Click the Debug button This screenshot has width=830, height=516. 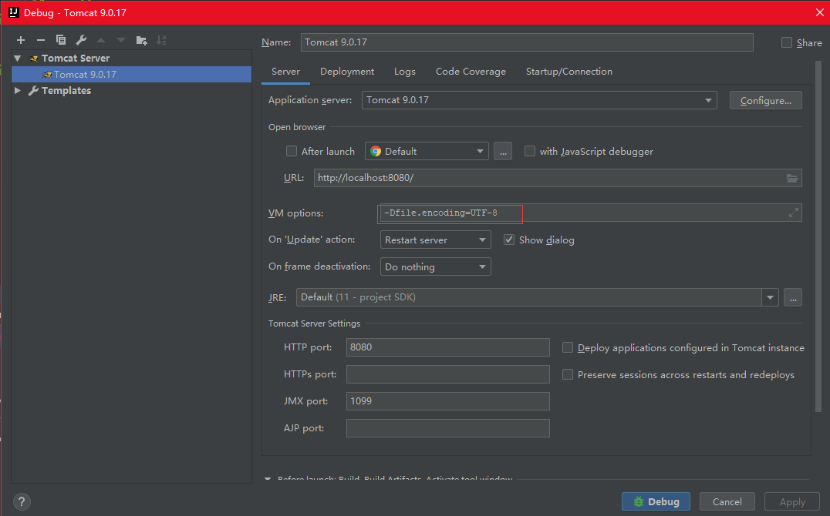pyautogui.click(x=656, y=501)
